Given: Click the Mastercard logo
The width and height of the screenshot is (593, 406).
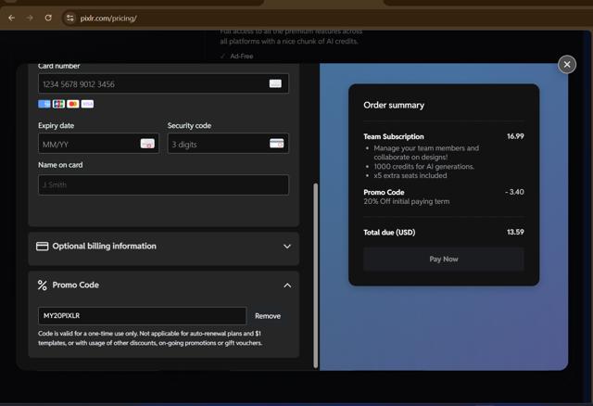Looking at the screenshot, I should (73, 104).
